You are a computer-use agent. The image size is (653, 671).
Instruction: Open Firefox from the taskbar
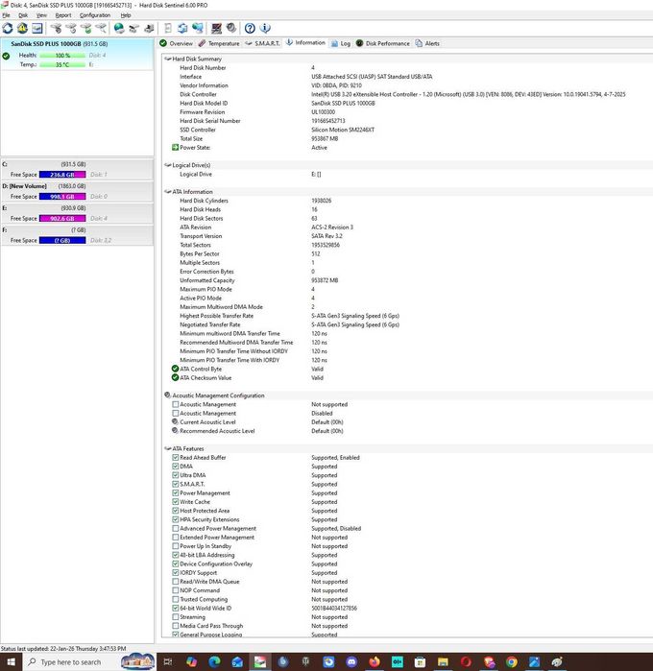pyautogui.click(x=375, y=662)
